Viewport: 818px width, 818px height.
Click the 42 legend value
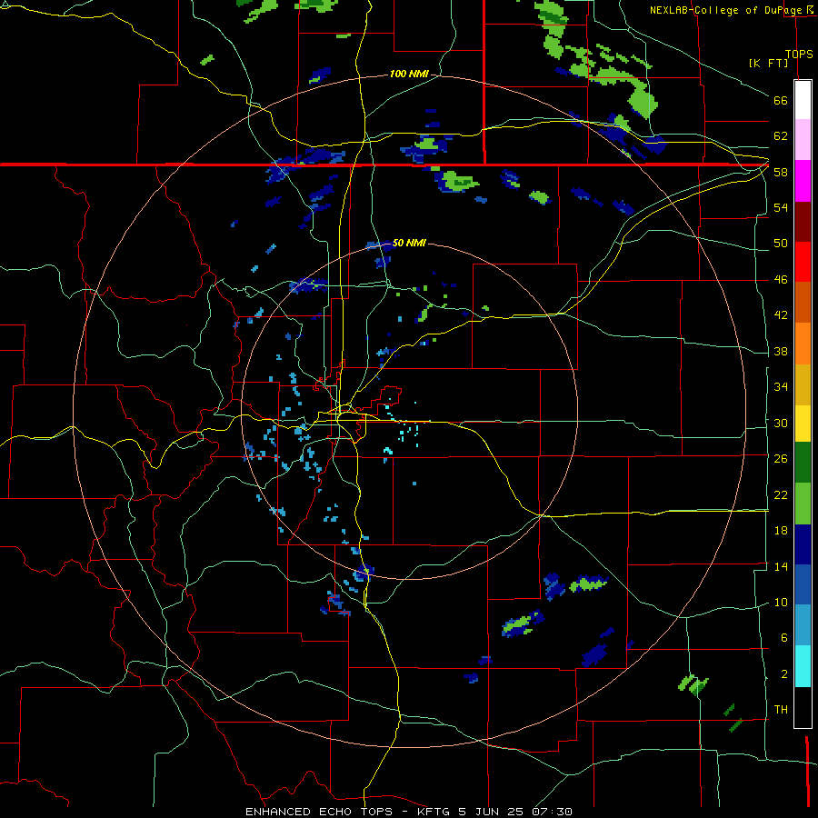781,315
